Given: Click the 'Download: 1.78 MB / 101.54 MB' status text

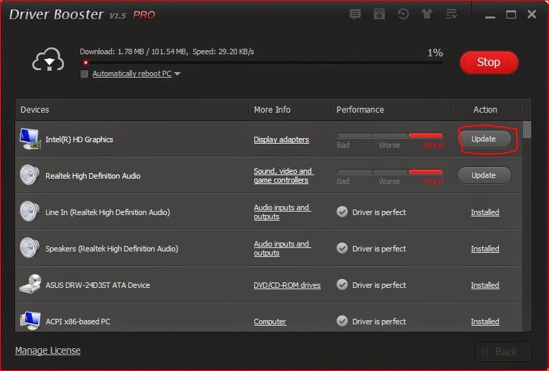Looking at the screenshot, I should tap(134, 52).
